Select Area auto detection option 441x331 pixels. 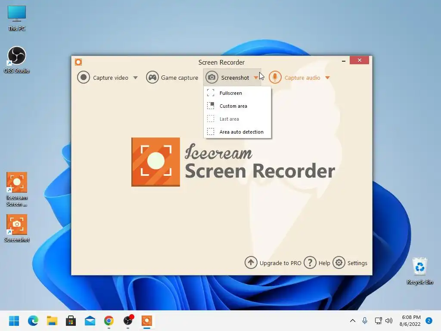click(x=237, y=132)
